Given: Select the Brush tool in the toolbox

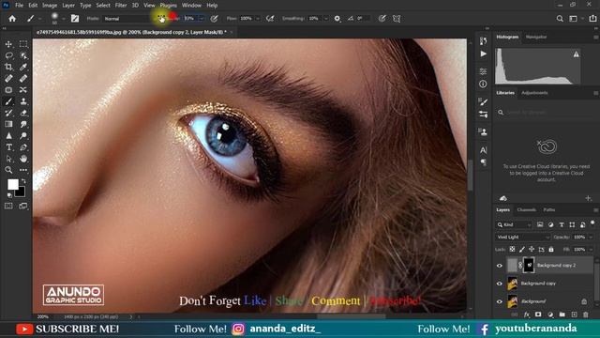Looking at the screenshot, I should click(x=8, y=101).
